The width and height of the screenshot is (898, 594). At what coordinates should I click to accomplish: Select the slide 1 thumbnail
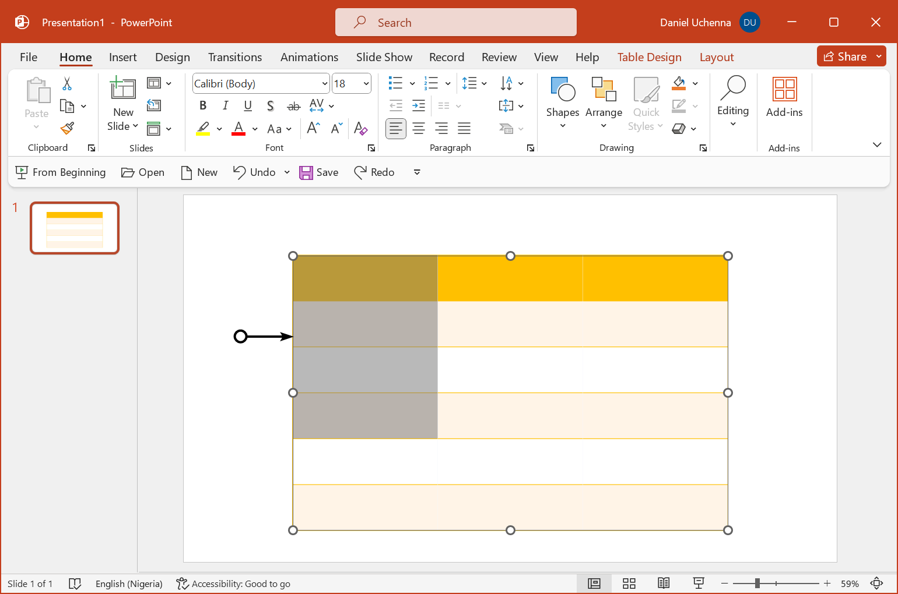pyautogui.click(x=75, y=228)
